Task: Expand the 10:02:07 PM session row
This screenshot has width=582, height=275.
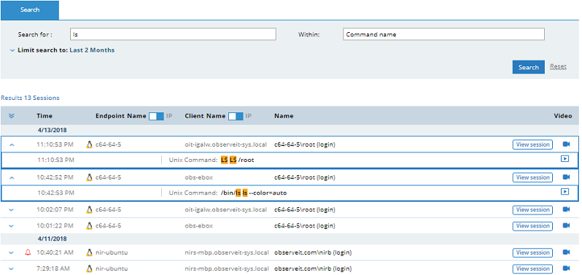Action: pos(12,209)
